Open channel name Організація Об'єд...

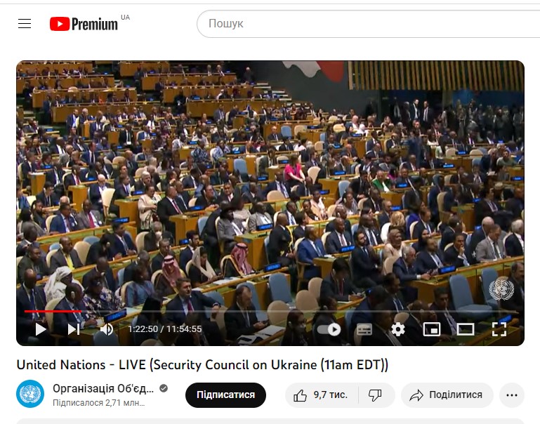click(x=103, y=388)
